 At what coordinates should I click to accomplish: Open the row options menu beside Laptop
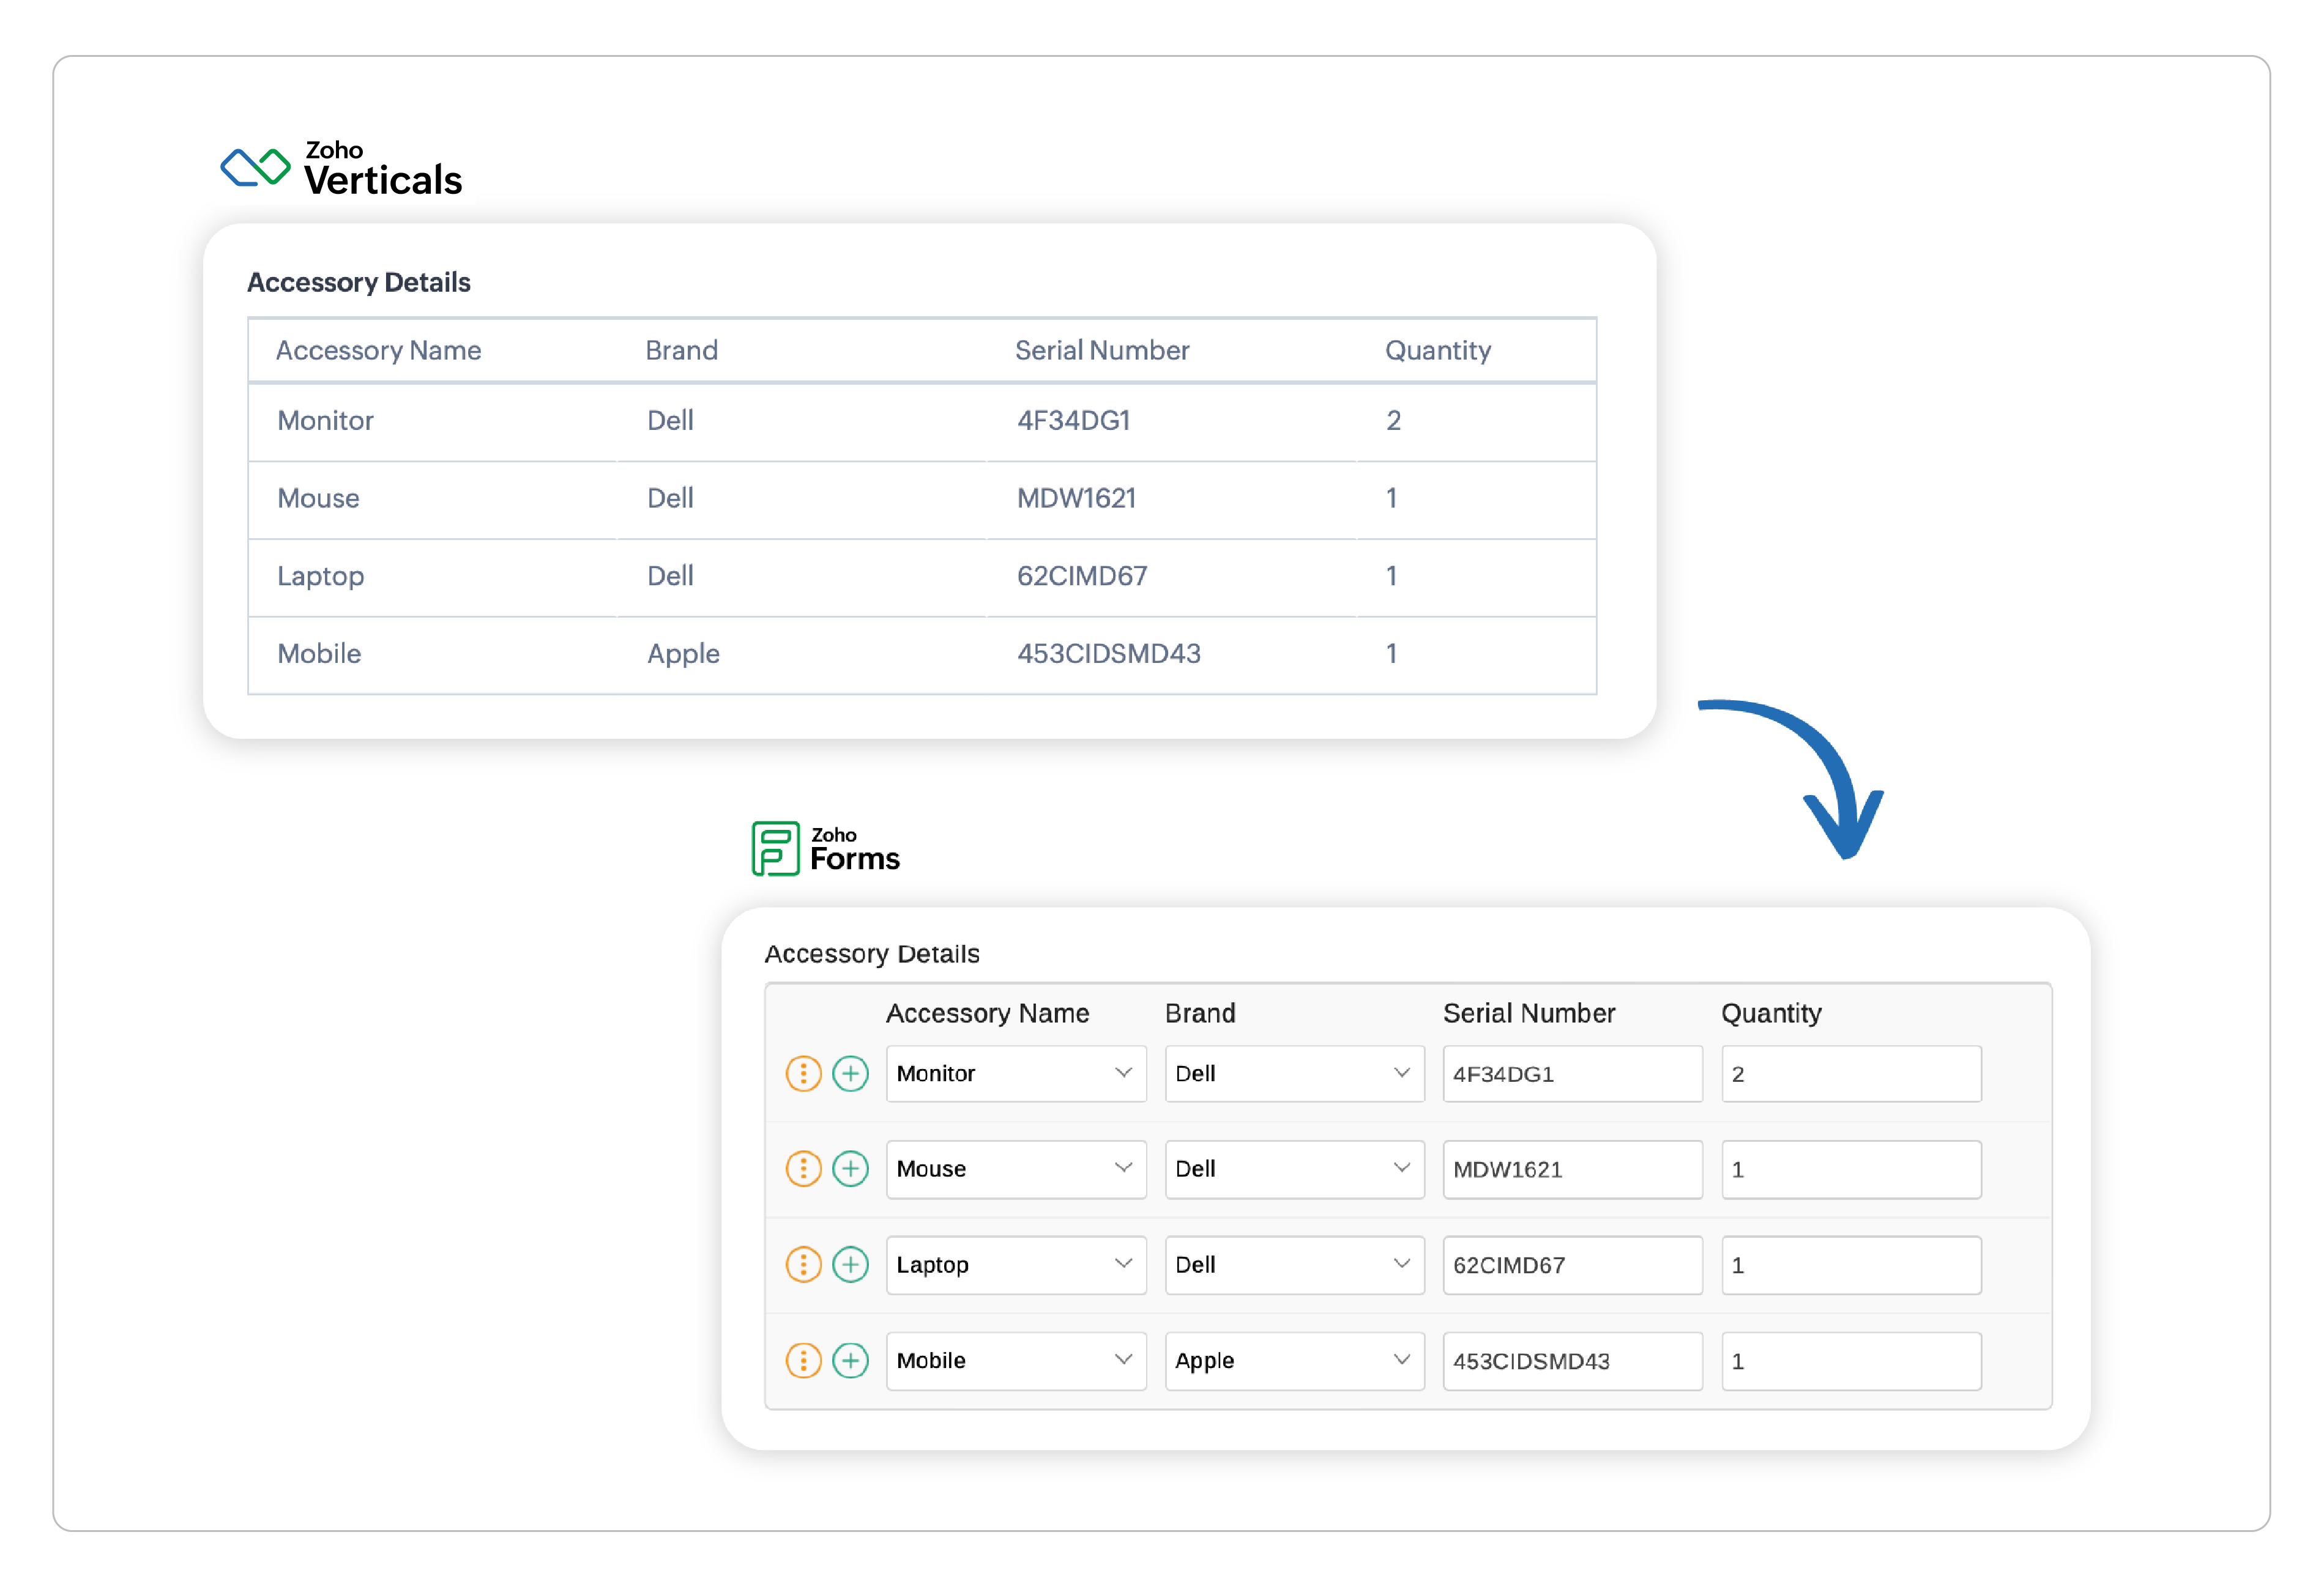(803, 1264)
